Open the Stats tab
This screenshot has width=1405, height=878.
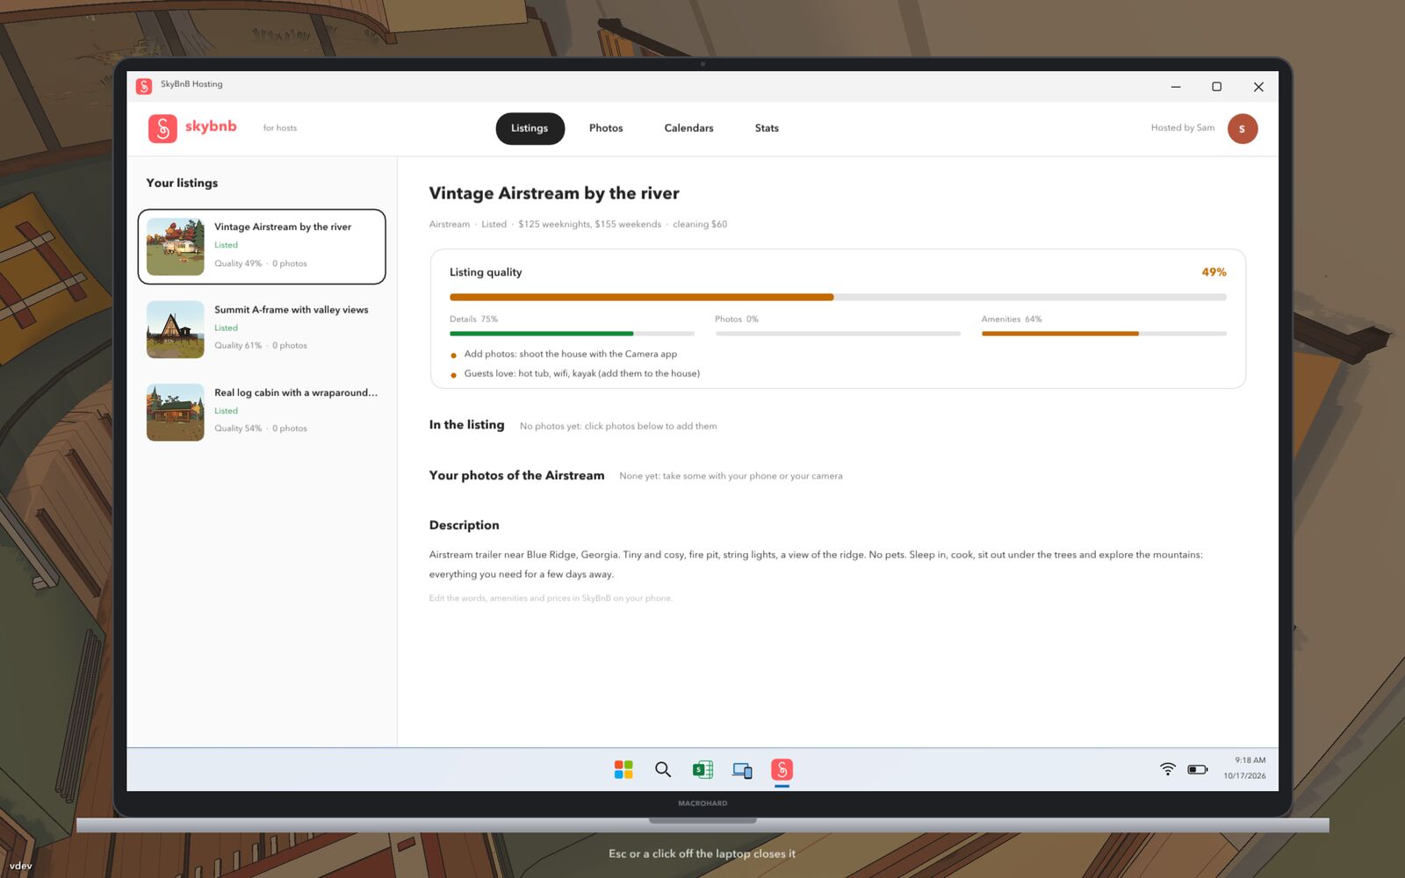point(767,128)
